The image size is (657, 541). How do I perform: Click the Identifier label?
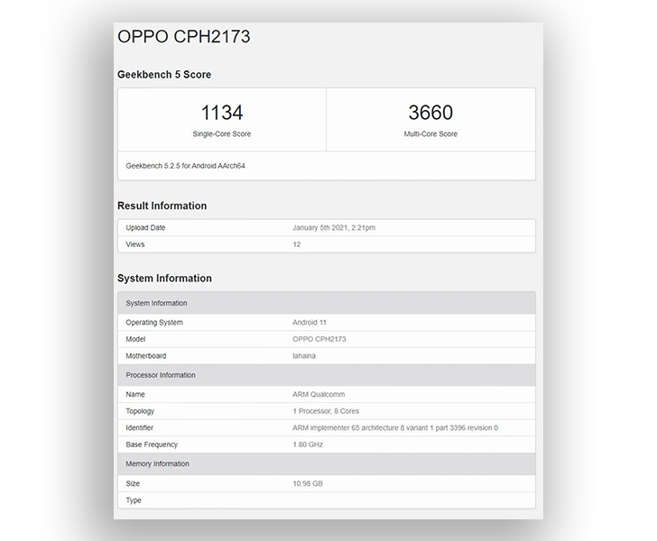[140, 428]
